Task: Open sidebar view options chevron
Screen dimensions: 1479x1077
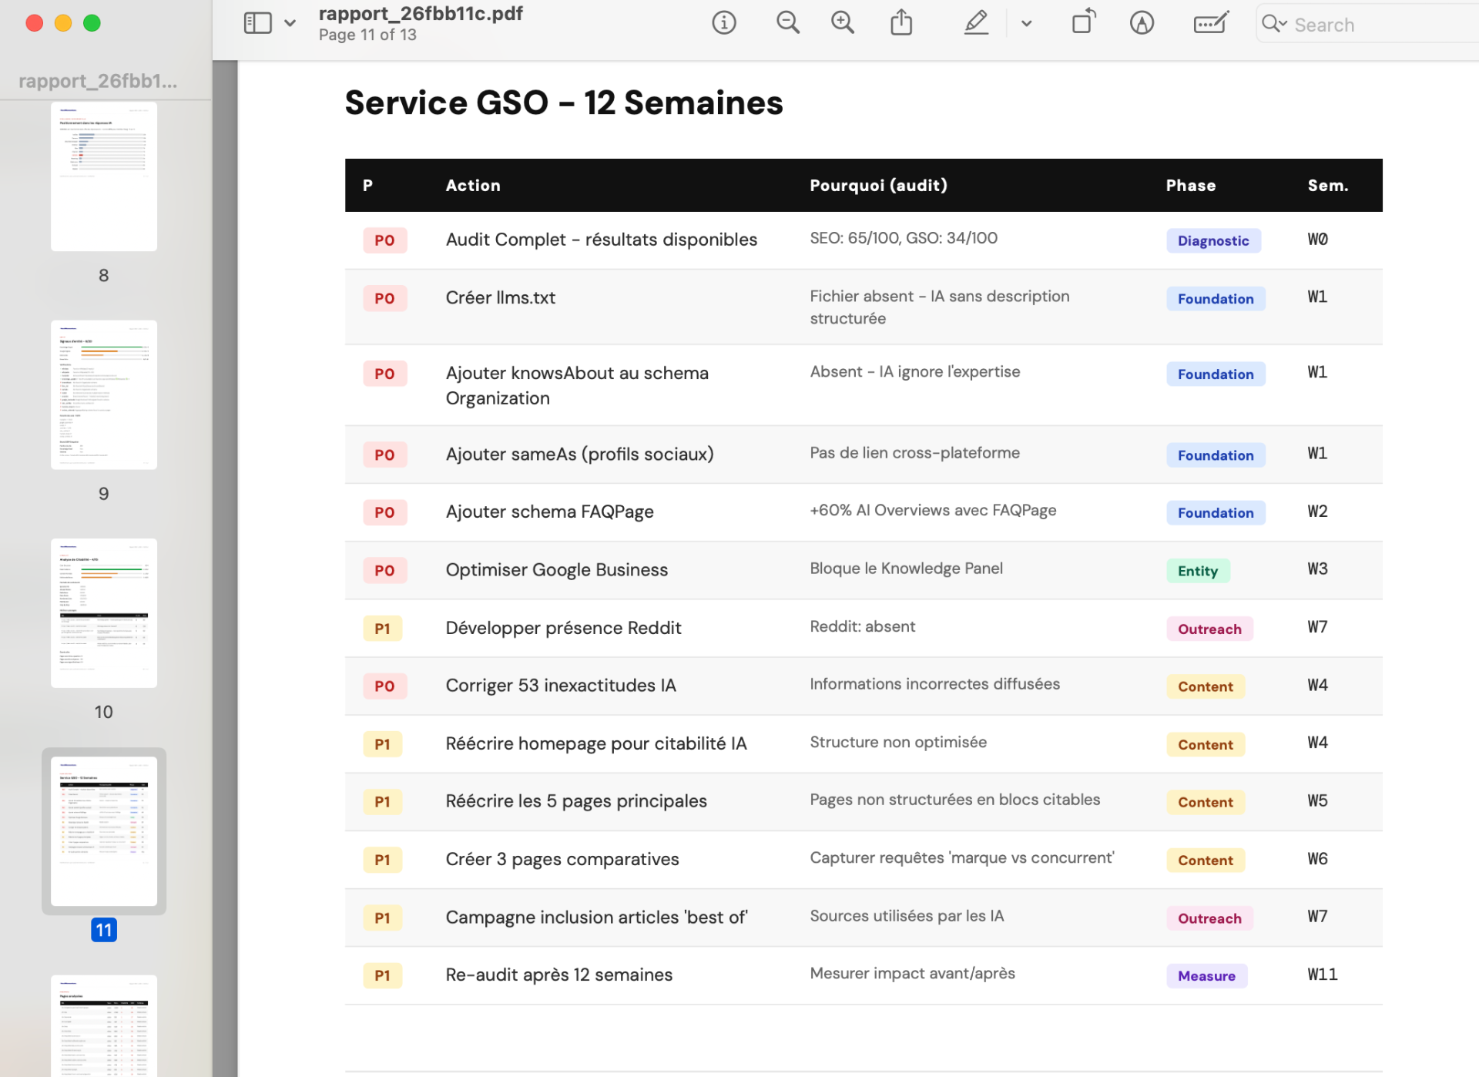Action: [290, 23]
